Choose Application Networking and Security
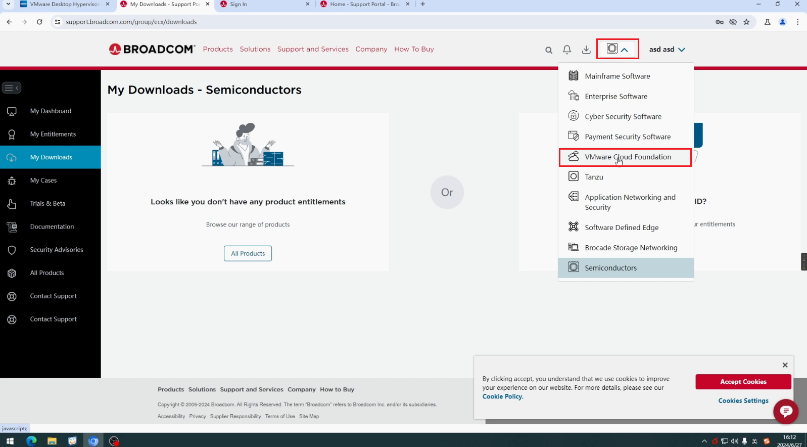 coord(626,202)
